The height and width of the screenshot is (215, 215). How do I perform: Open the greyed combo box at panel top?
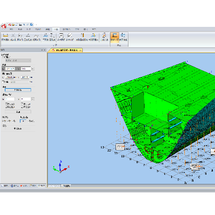pos(18,61)
